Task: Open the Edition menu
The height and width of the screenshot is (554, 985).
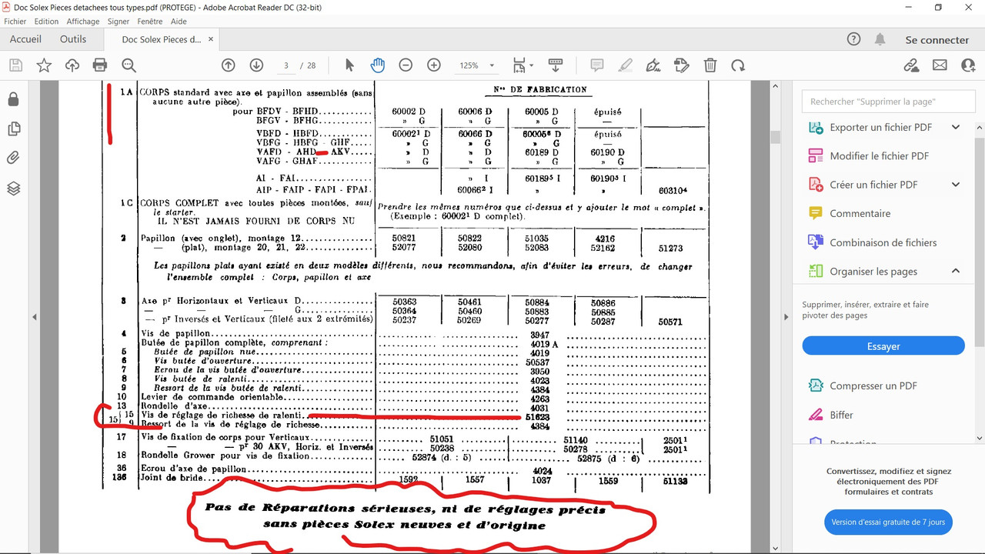Action: click(x=46, y=22)
